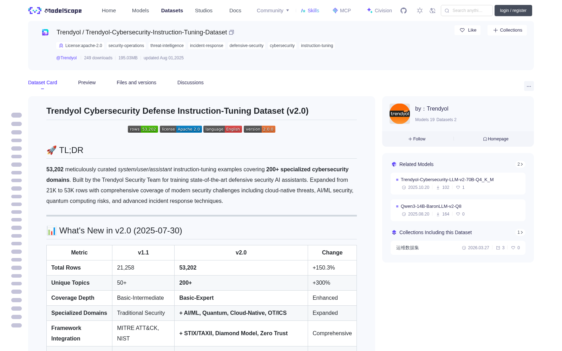The height and width of the screenshot is (351, 562).
Task: Like this dataset
Action: [468, 30]
